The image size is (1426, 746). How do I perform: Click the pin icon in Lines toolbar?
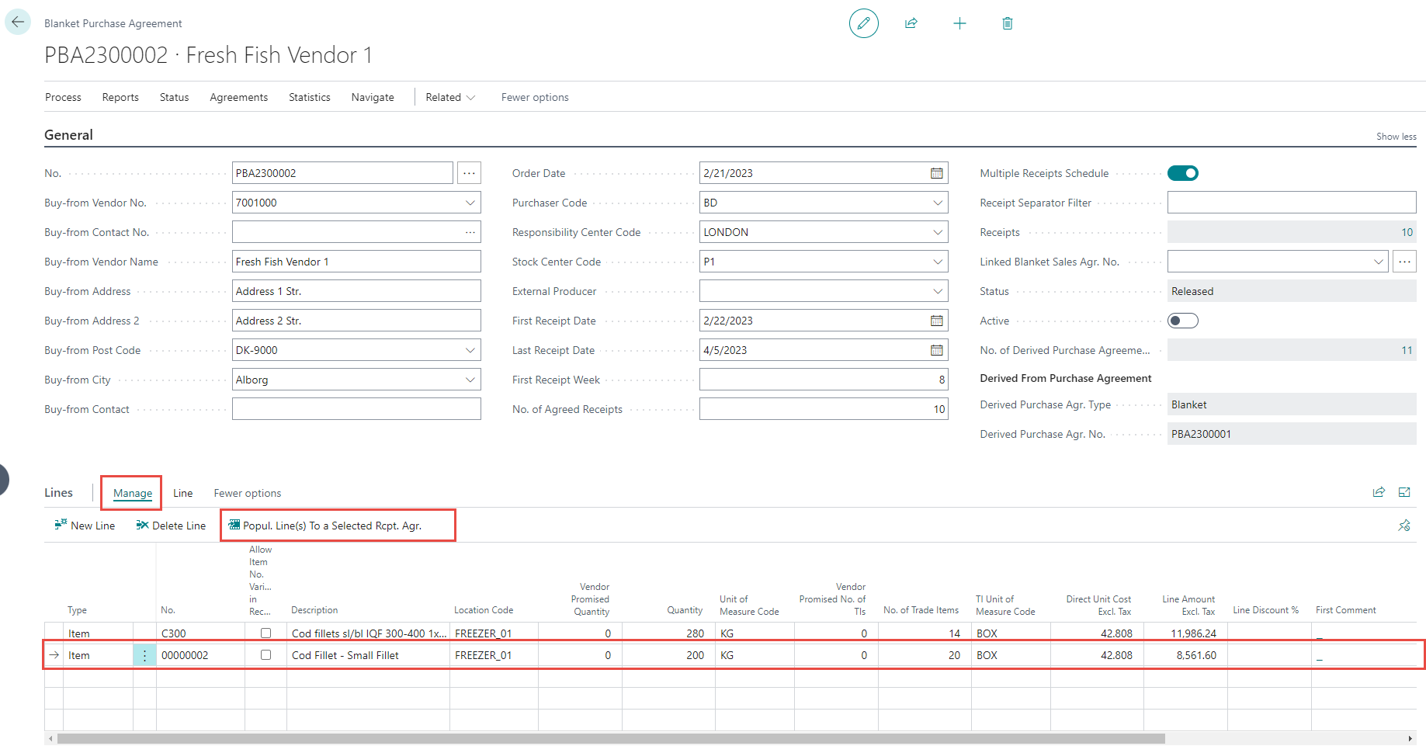pos(1404,526)
